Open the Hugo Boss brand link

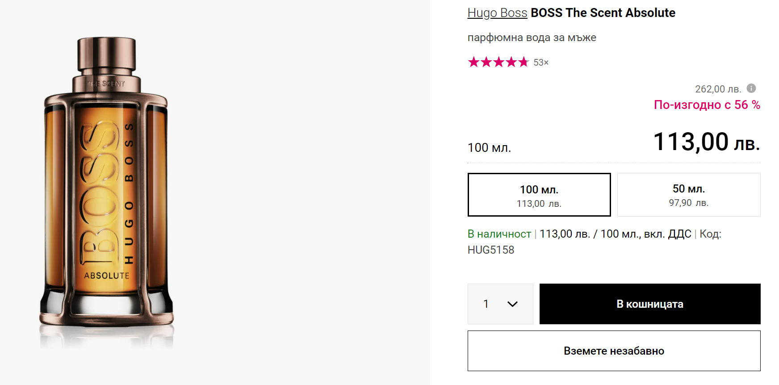coord(497,13)
